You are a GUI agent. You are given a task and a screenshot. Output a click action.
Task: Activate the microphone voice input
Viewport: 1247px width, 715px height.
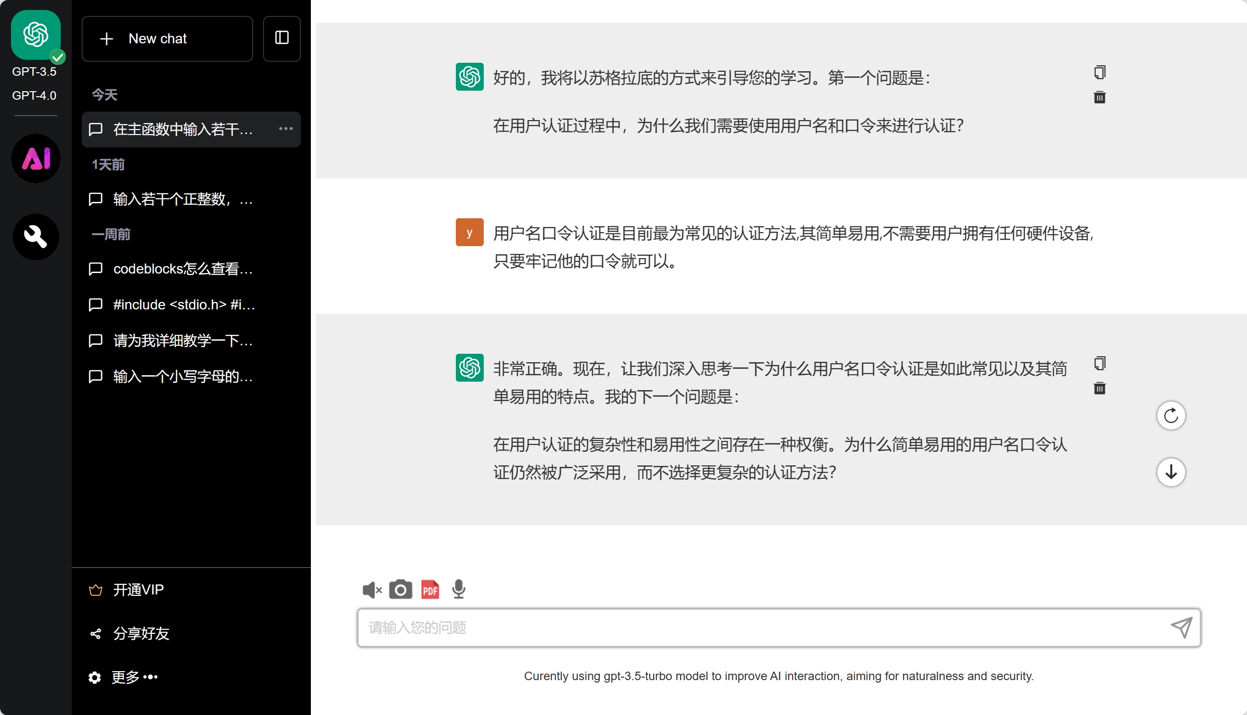pos(458,590)
